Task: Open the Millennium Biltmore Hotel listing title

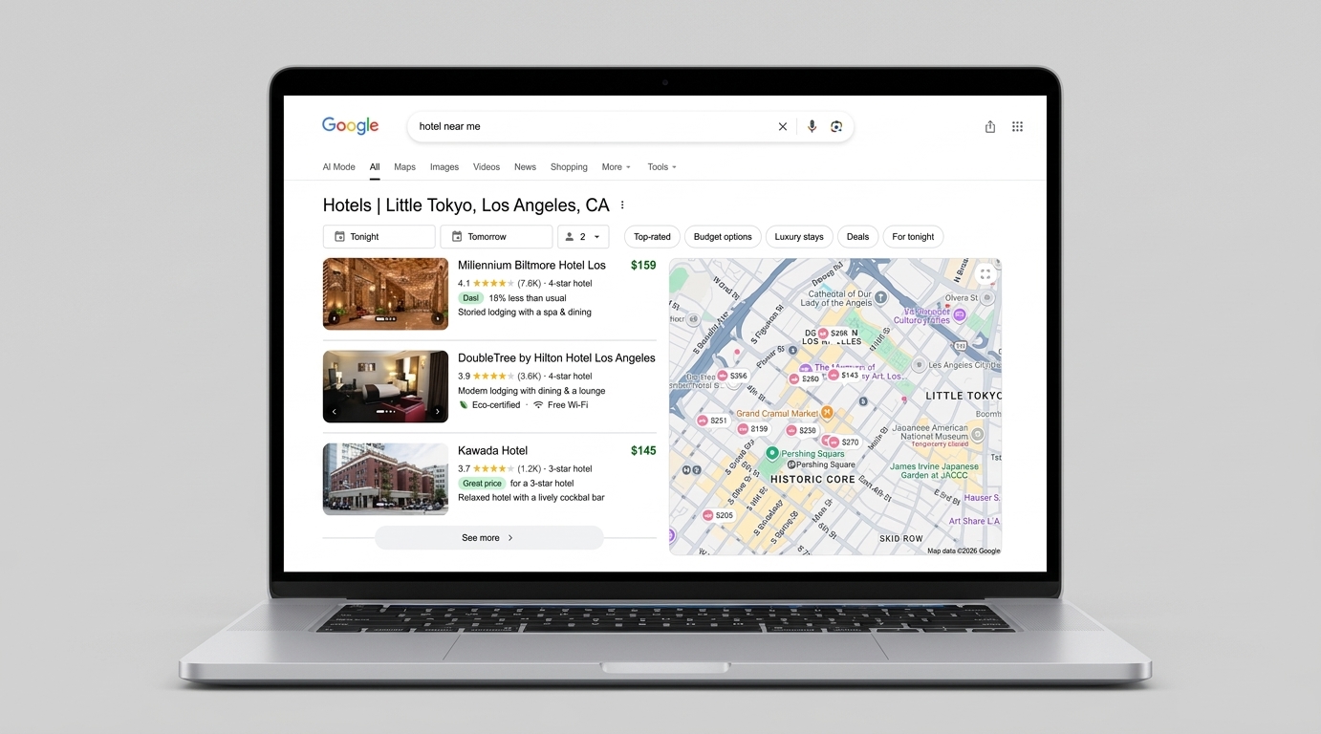Action: [x=531, y=265]
